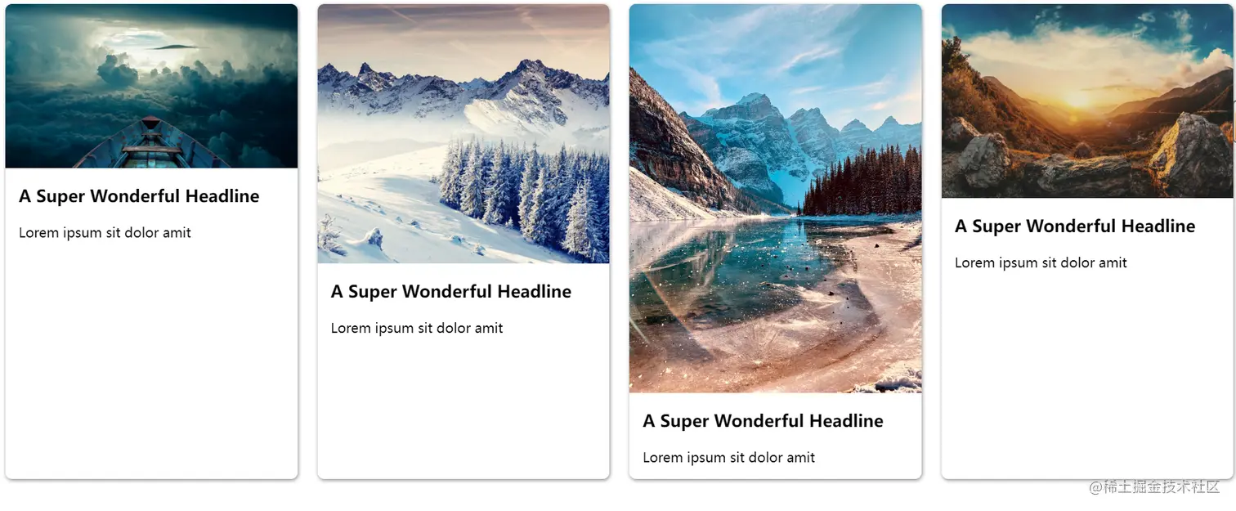Click headline under the frozen lake image
1236x511 pixels.
pyautogui.click(x=764, y=421)
